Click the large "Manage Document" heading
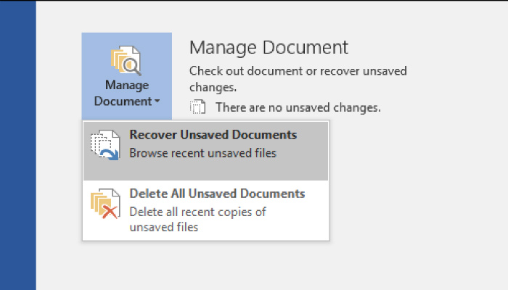The width and height of the screenshot is (508, 290). coord(269,48)
